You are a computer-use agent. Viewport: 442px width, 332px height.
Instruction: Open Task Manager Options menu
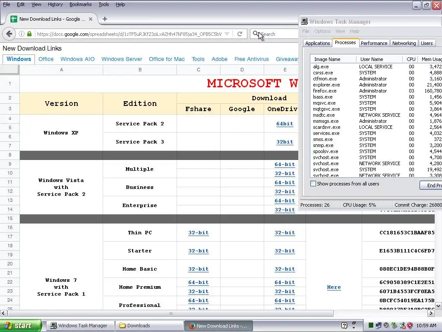[x=322, y=31]
